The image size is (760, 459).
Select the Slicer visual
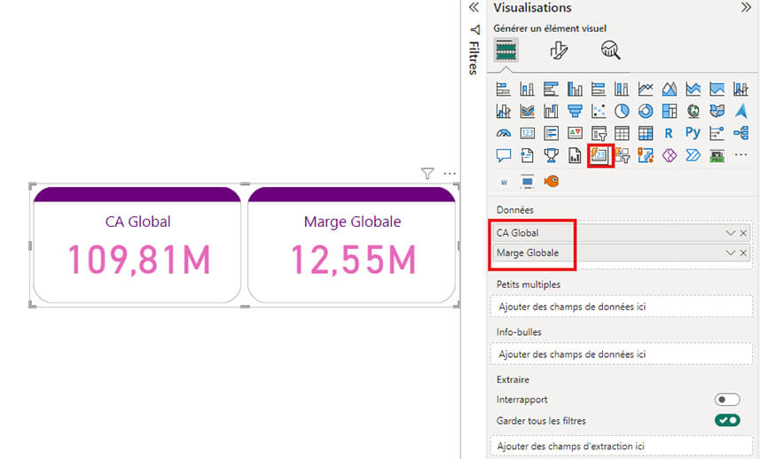(599, 133)
